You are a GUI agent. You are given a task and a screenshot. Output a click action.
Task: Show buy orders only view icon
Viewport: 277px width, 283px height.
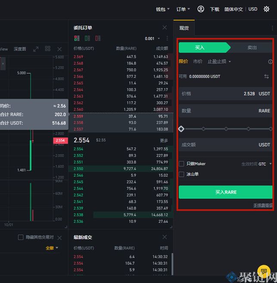[87, 38]
